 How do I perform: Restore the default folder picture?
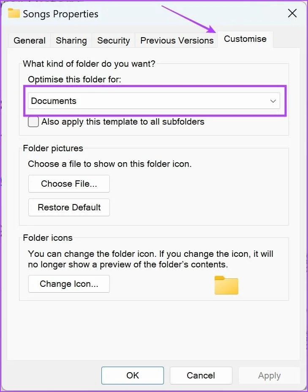pos(69,207)
